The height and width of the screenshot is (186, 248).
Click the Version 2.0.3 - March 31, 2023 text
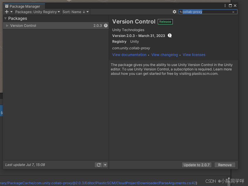click(139, 36)
